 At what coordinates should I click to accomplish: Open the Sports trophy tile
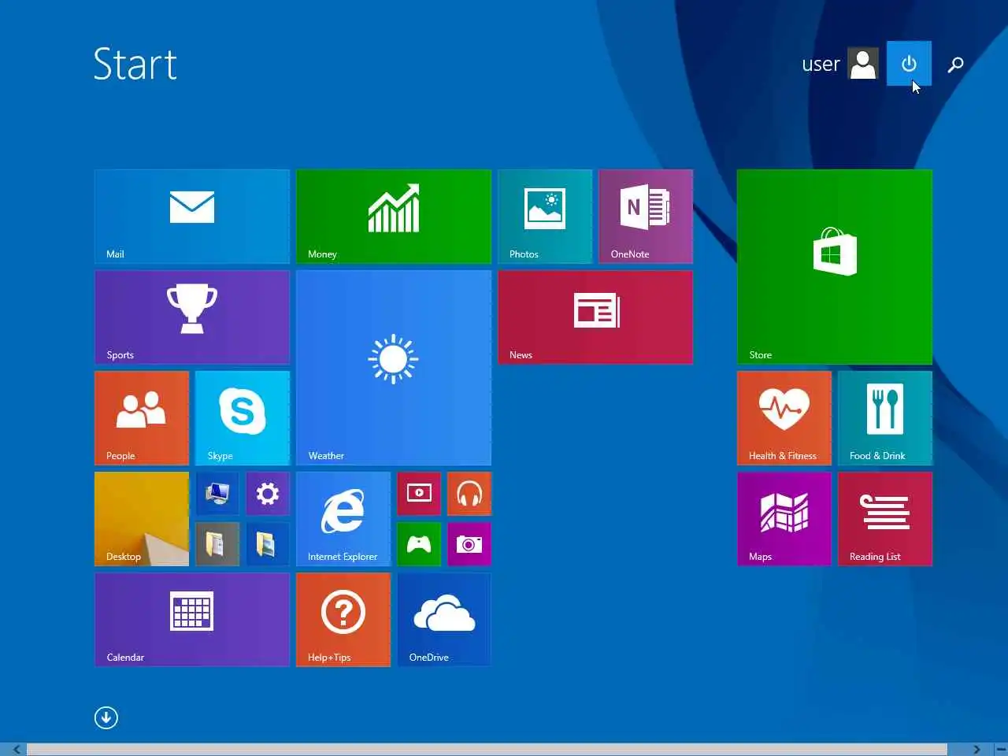pyautogui.click(x=192, y=317)
